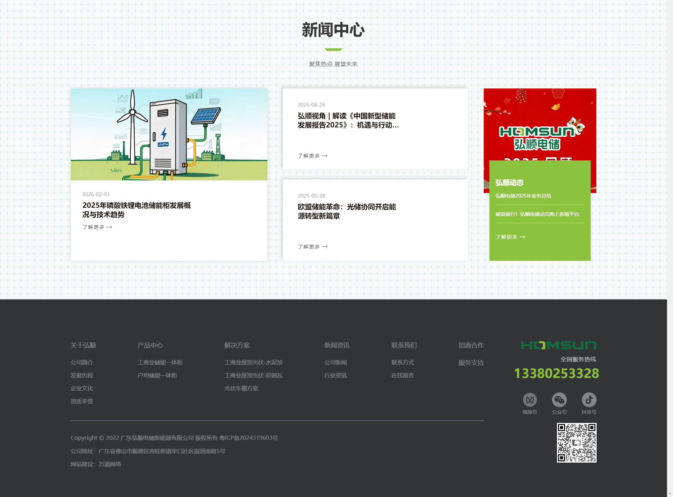Screen dimensions: 673x497
Task: Click the 视频号 video channel icon
Action: coord(530,400)
